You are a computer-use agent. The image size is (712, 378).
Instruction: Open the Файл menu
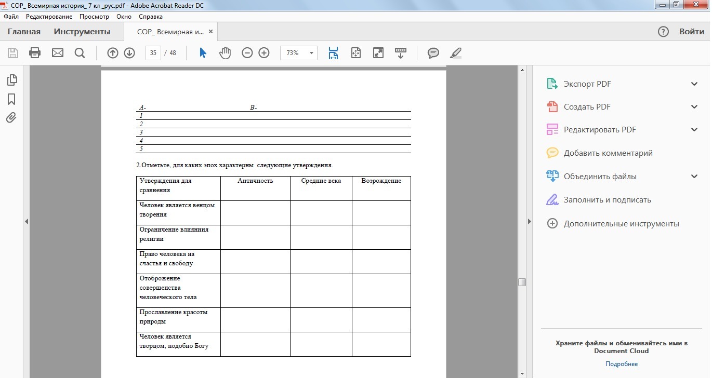coord(11,17)
